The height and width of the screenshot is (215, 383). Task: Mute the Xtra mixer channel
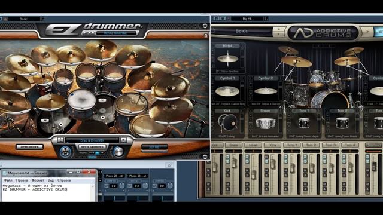(266, 170)
